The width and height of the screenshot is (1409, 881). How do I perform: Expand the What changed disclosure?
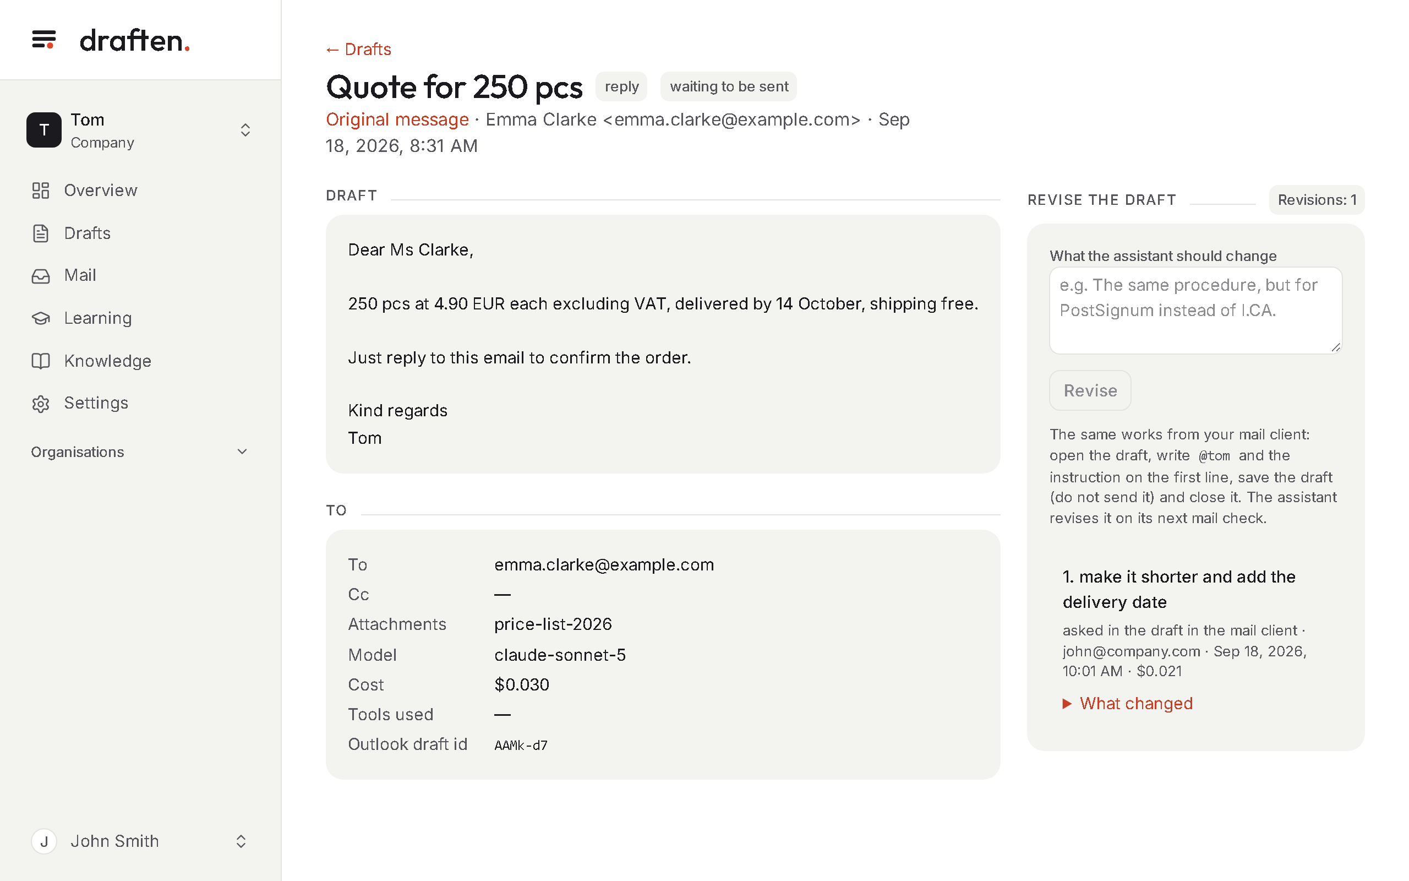point(1127,703)
